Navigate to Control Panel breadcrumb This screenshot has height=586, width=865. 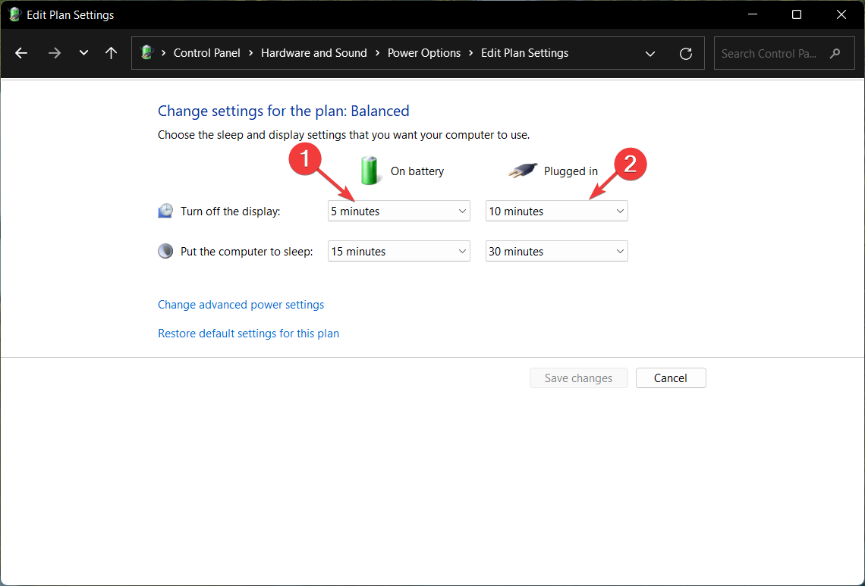pos(206,53)
